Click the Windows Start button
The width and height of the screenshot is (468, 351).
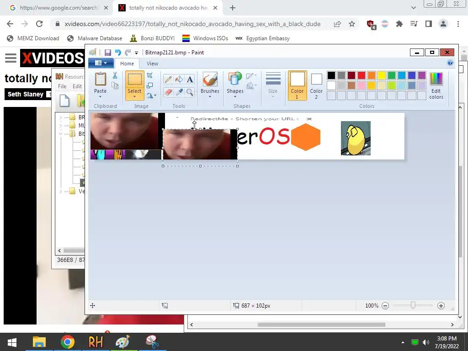pyautogui.click(x=12, y=342)
